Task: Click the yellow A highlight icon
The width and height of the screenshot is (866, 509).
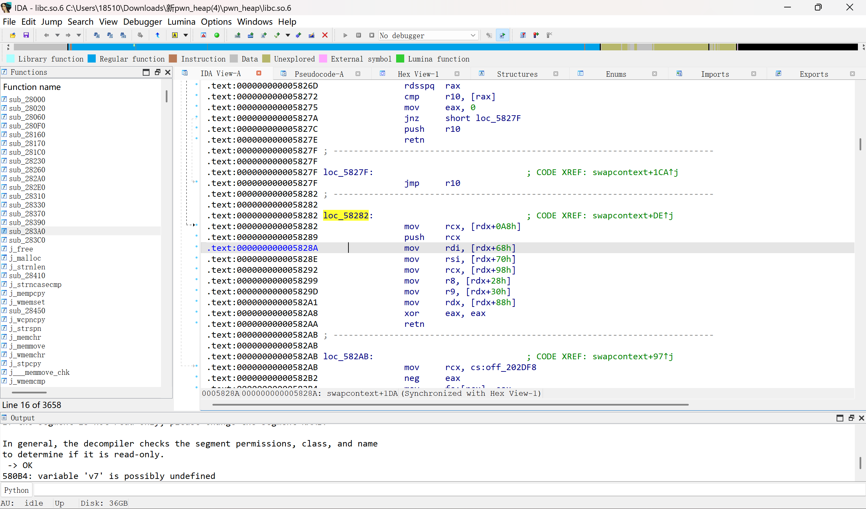Action: 175,35
